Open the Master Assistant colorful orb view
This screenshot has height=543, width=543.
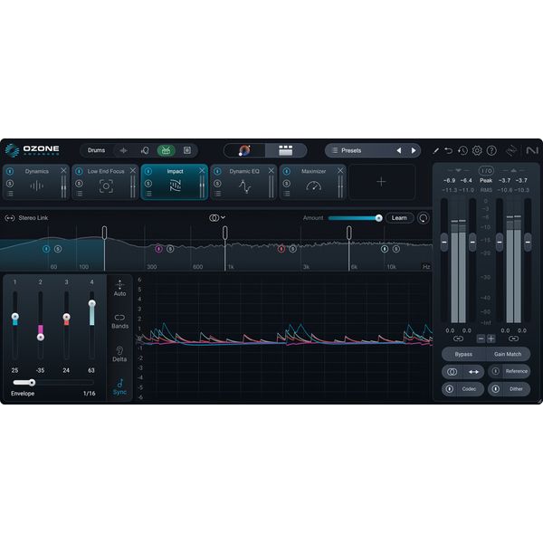(x=244, y=150)
